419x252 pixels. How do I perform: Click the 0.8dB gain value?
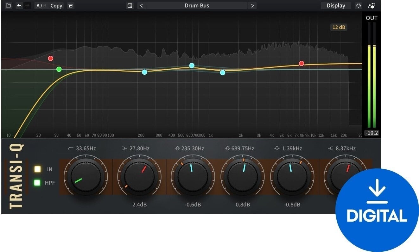[243, 205]
